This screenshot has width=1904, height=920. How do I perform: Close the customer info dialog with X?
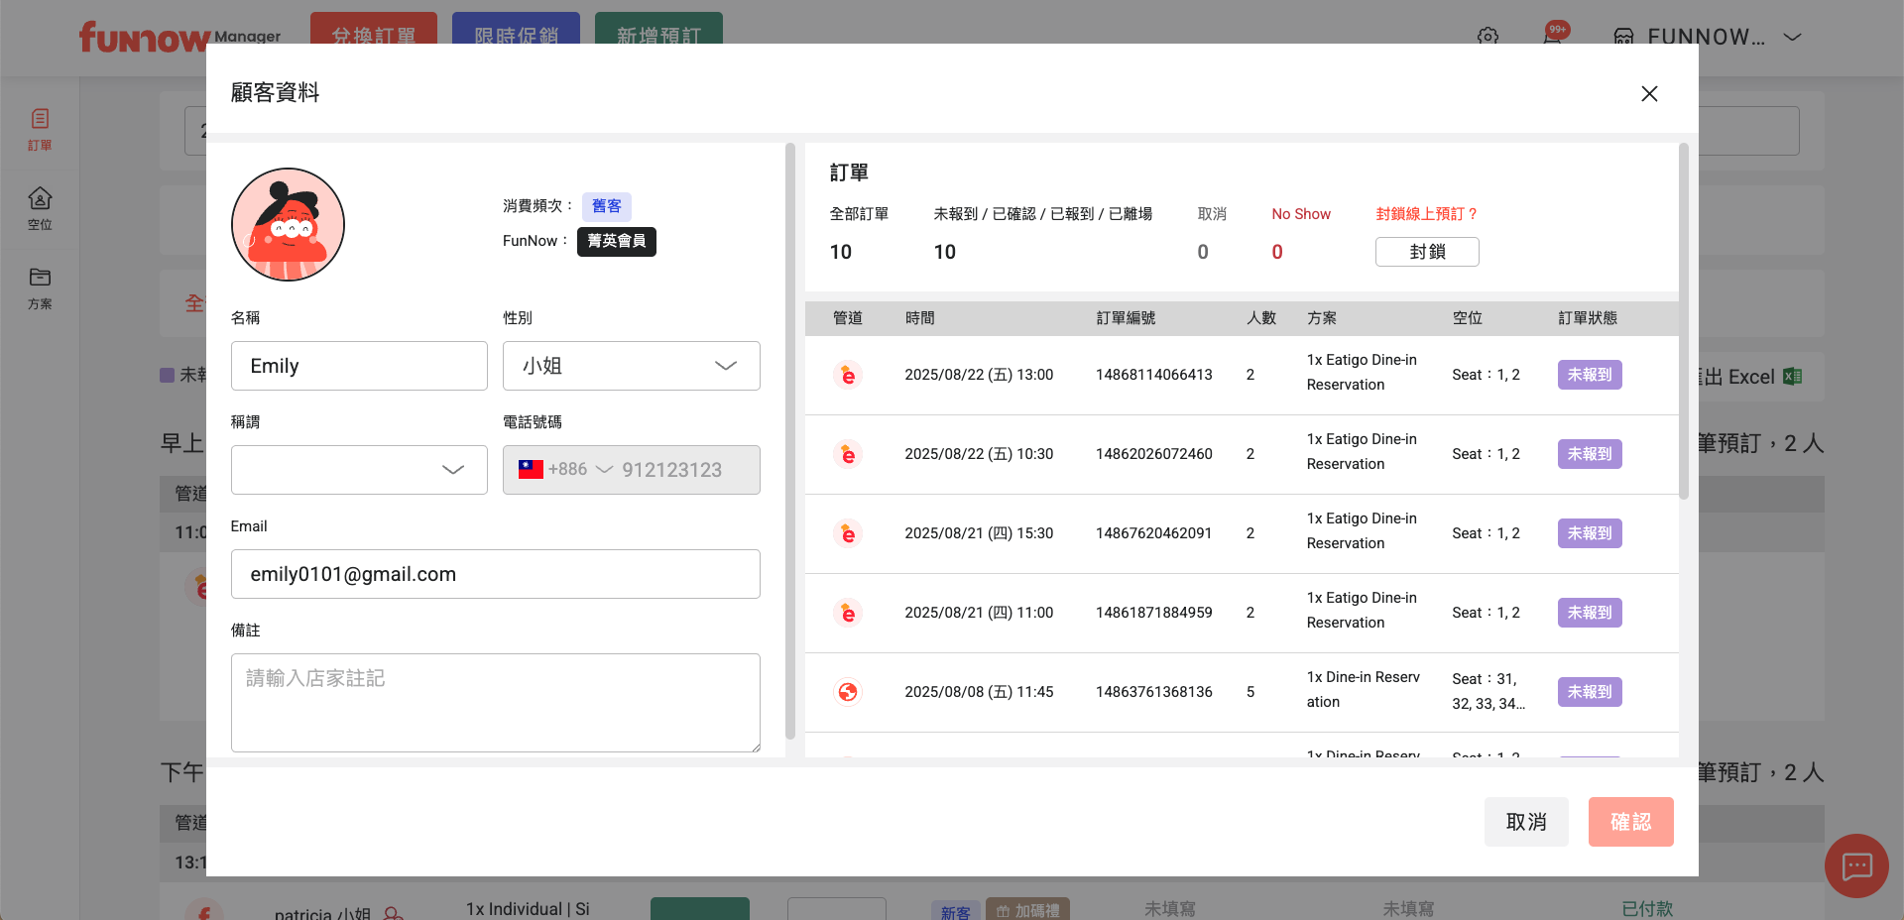click(1649, 93)
